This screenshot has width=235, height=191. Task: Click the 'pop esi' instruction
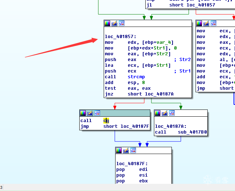tap(132, 175)
